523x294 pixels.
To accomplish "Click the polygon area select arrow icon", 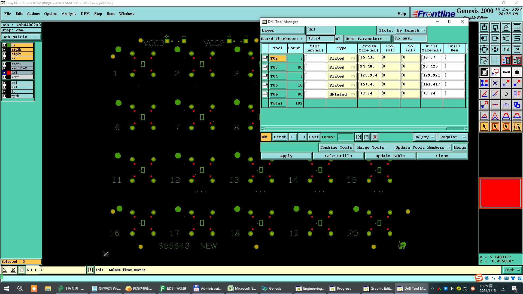I will (506, 127).
